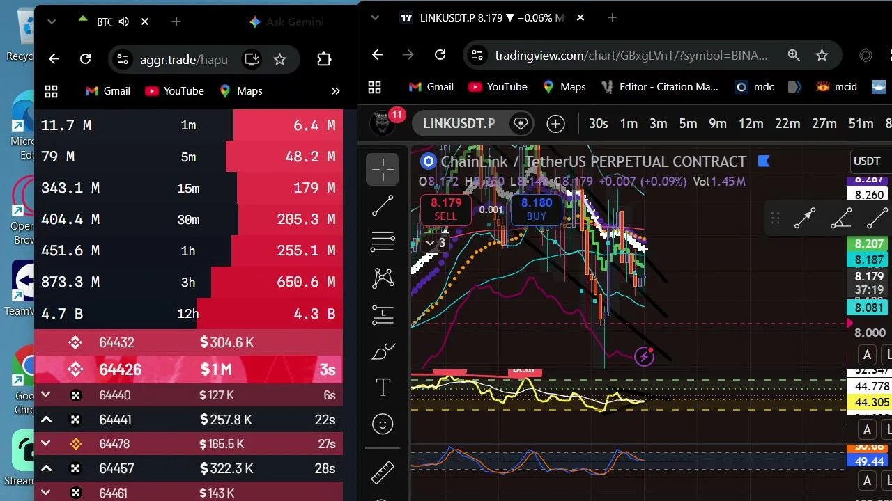Open zoom control in TradingView address bar
The width and height of the screenshot is (892, 501).
pos(794,55)
